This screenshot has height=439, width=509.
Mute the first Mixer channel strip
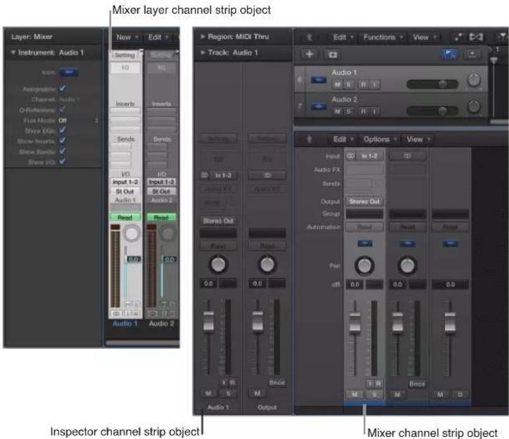pos(354,394)
